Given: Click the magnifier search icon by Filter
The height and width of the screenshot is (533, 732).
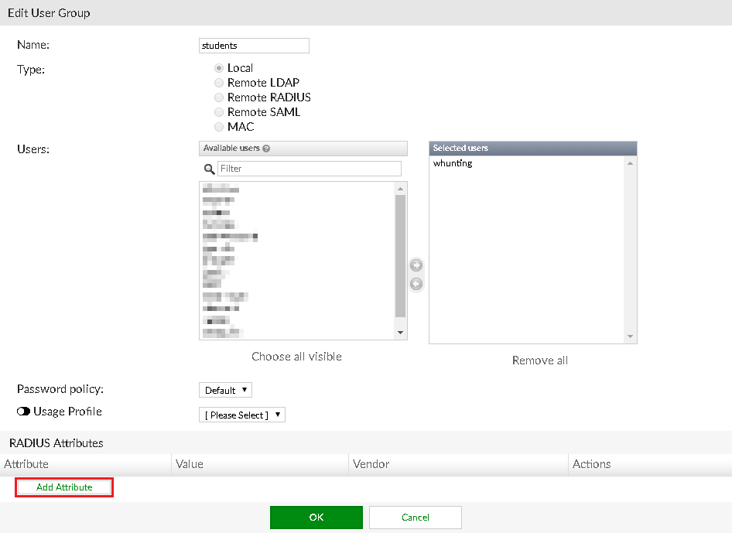Looking at the screenshot, I should coord(209,169).
